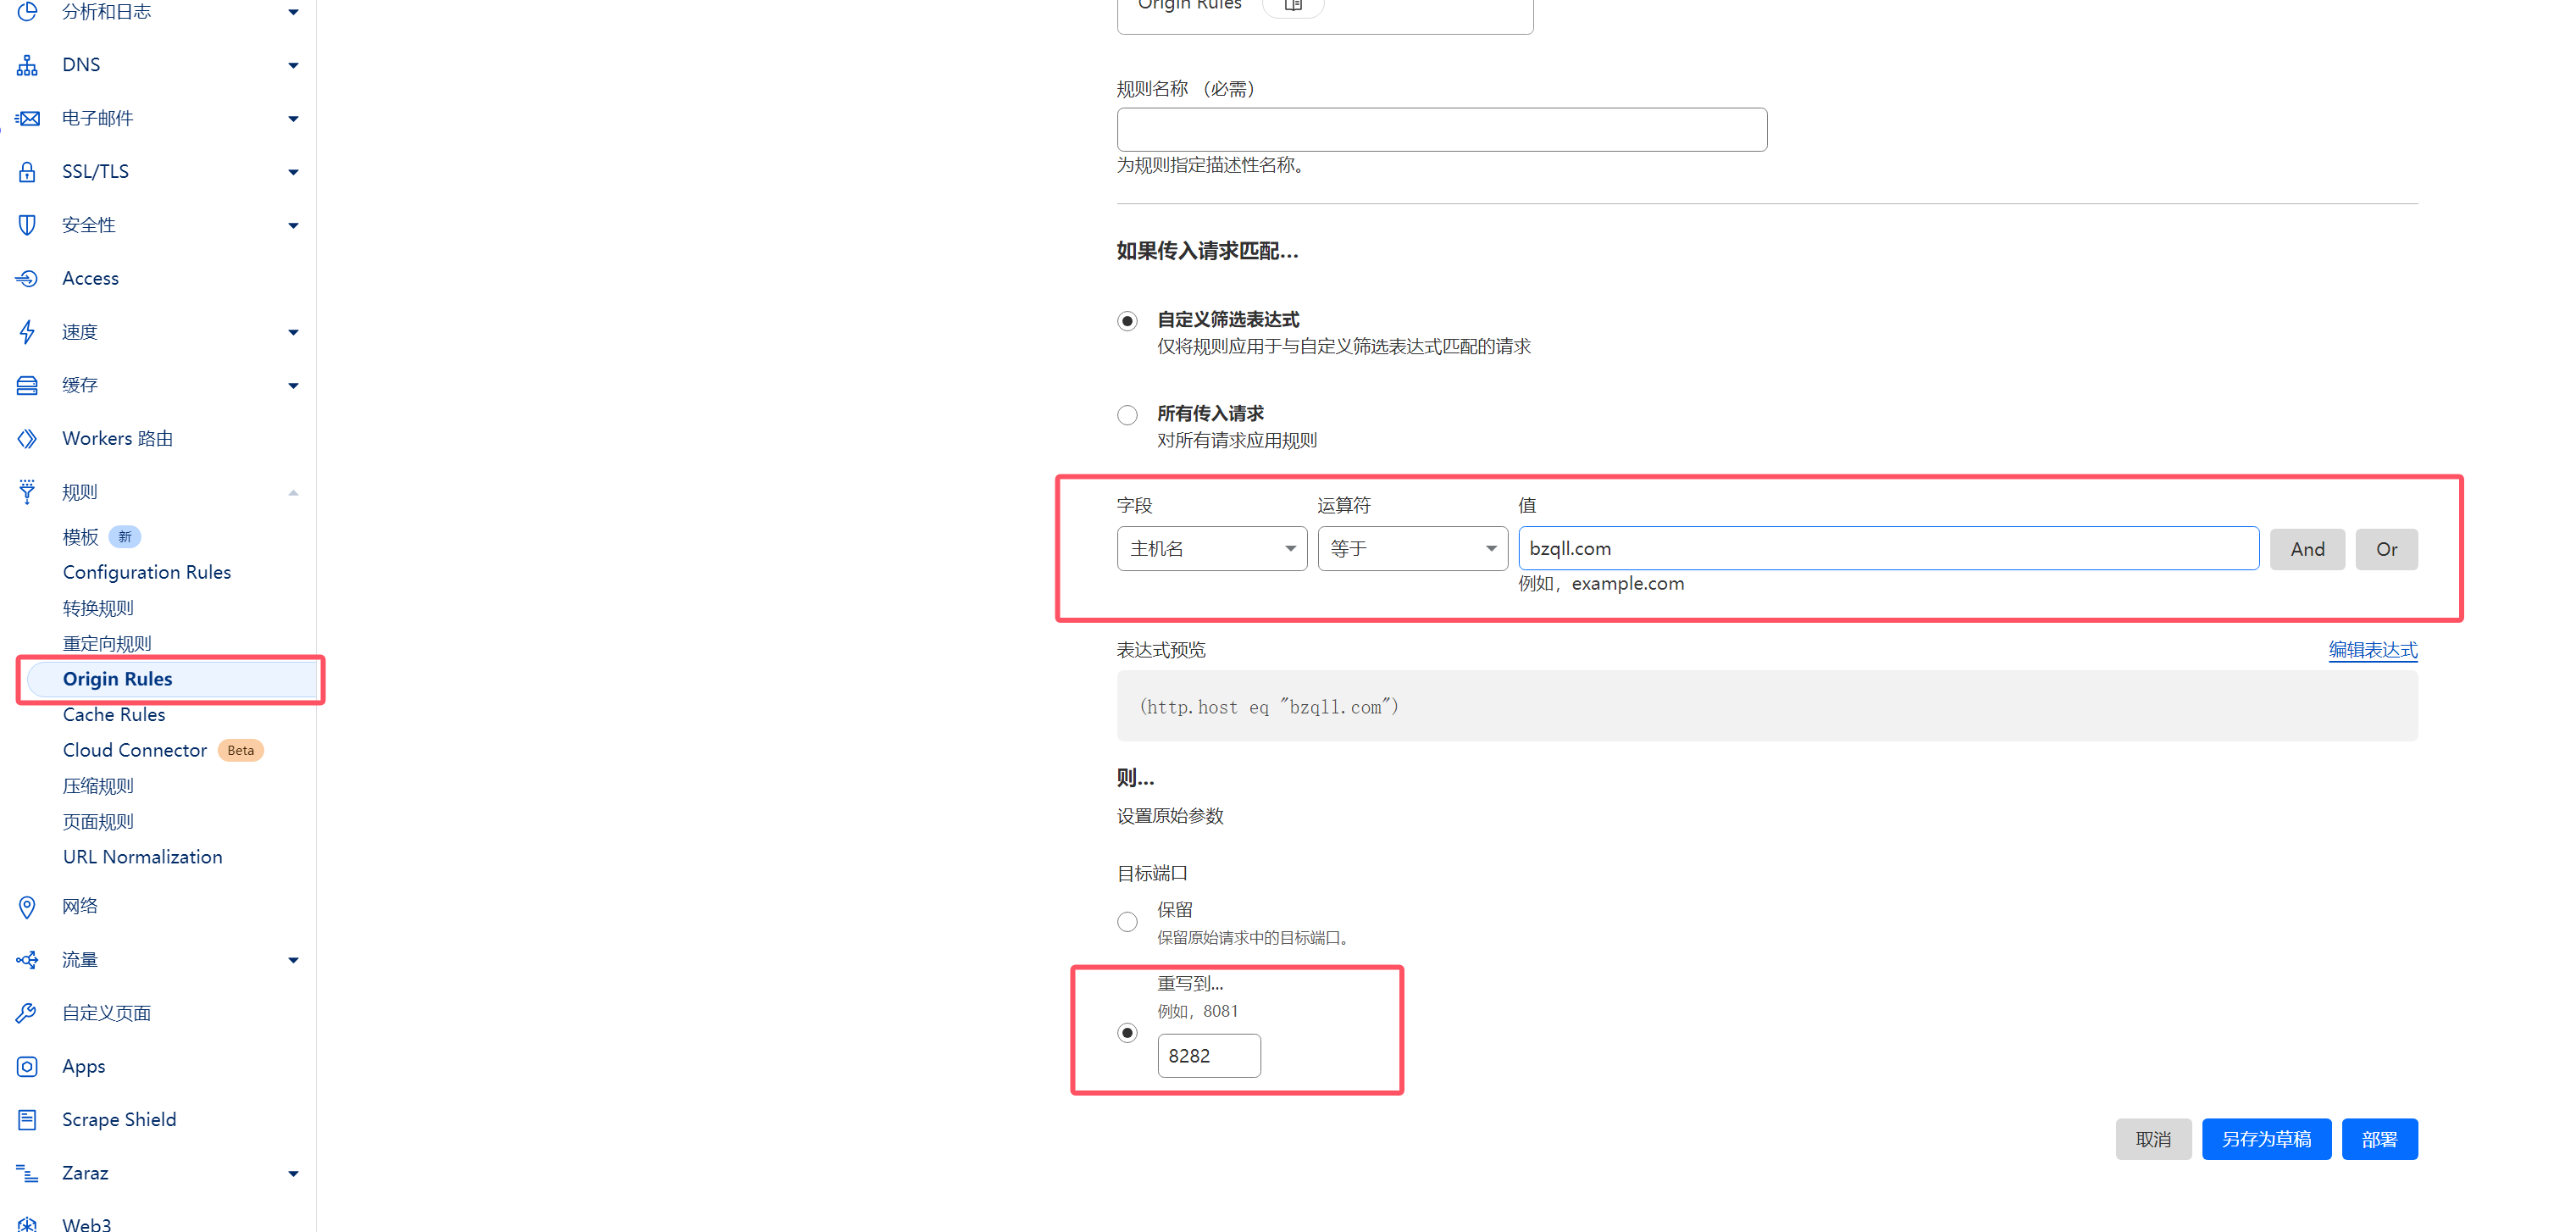The height and width of the screenshot is (1232, 2576).
Task: Click the Scrape Shield document icon
Action: [27, 1120]
